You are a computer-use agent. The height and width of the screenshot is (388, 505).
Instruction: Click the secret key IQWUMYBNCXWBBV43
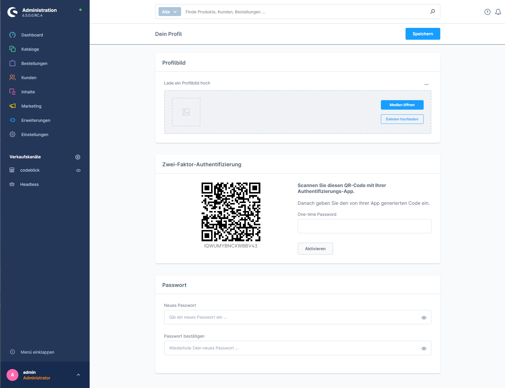(x=231, y=246)
